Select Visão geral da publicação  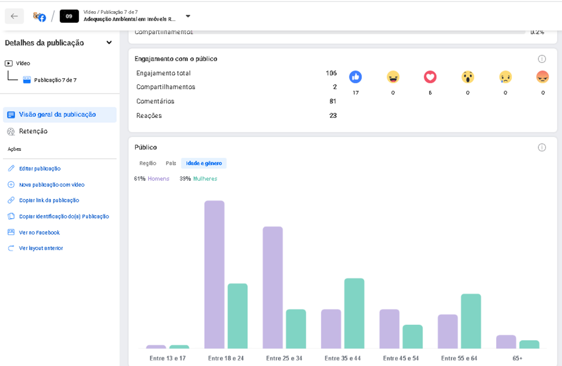click(60, 115)
